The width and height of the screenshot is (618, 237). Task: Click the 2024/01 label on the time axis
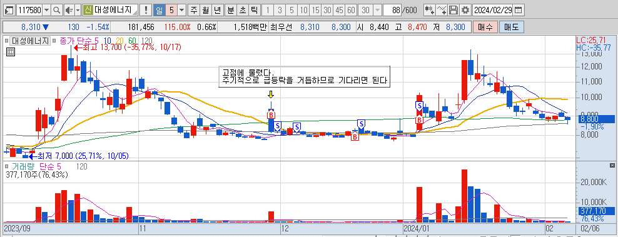click(416, 228)
